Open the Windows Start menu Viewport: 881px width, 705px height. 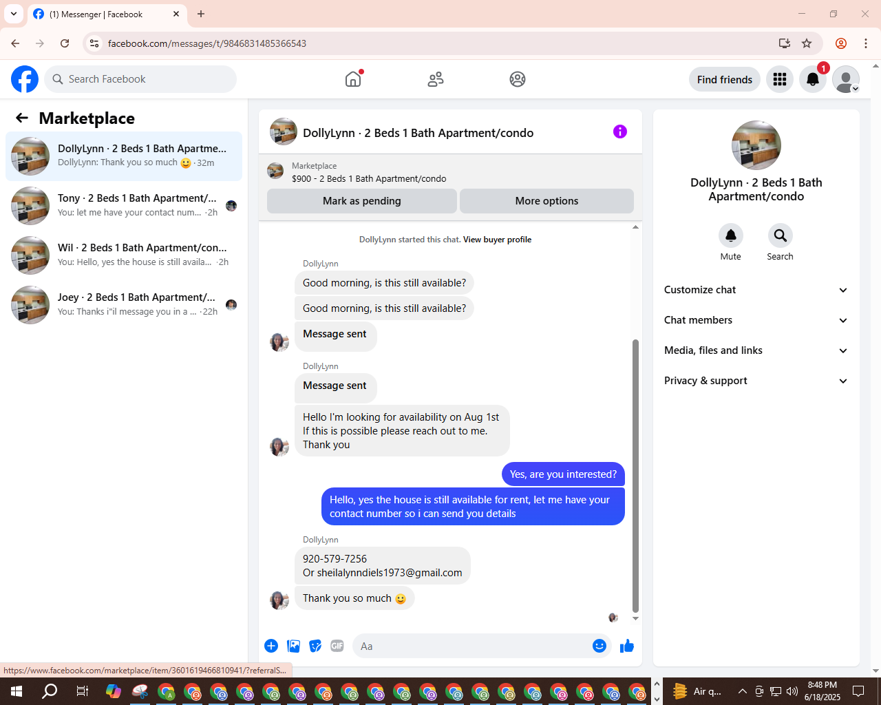click(x=17, y=691)
